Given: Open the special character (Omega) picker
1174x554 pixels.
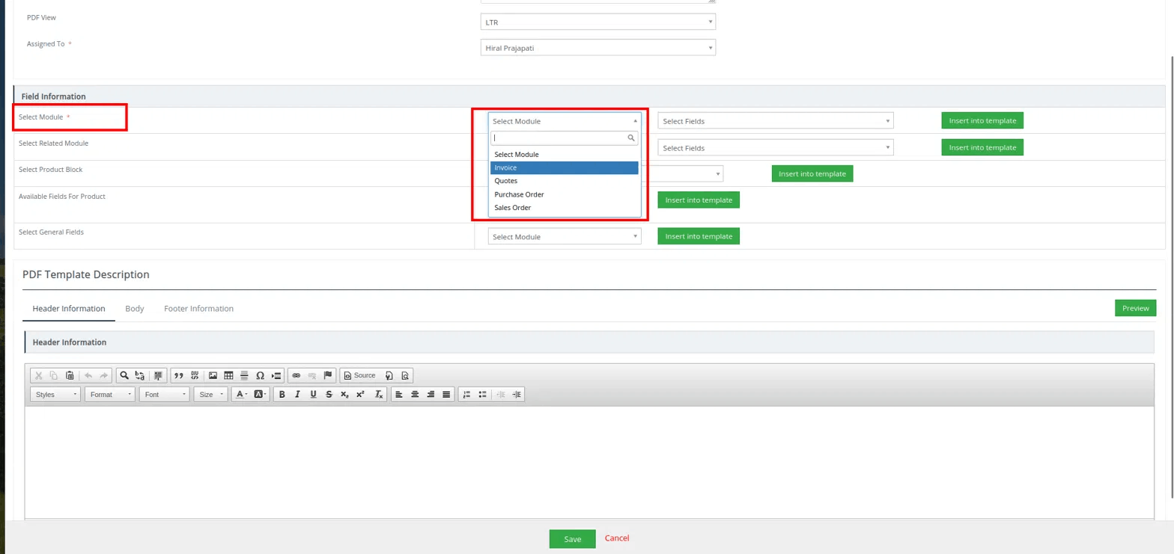Looking at the screenshot, I should coord(260,375).
